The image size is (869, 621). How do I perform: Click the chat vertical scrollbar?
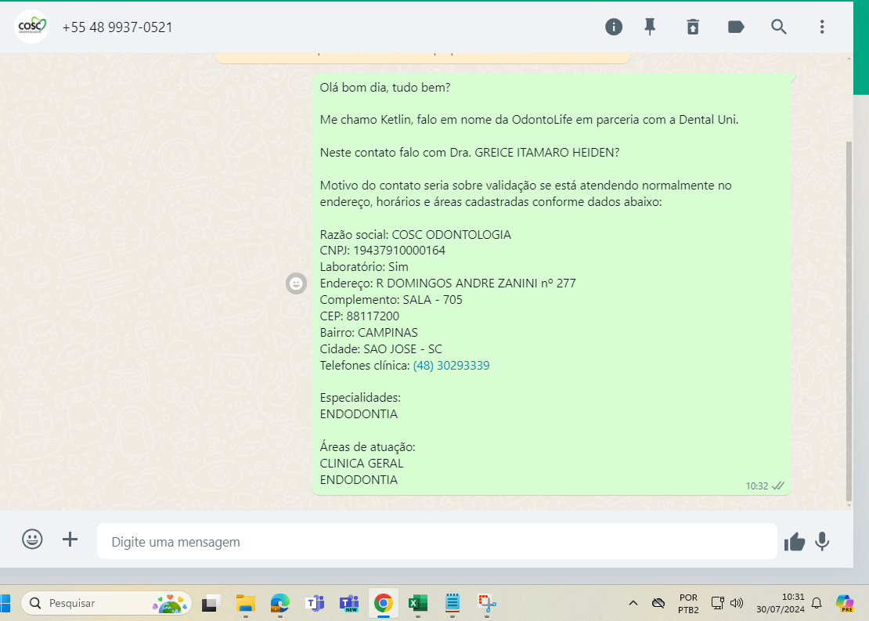point(849,322)
